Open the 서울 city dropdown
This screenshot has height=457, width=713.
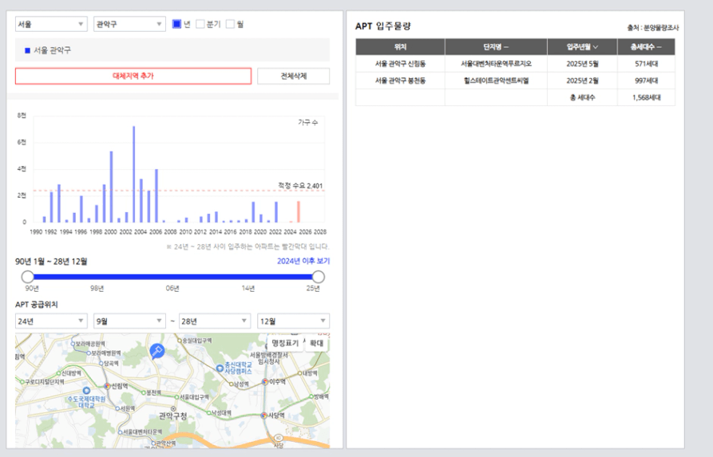tap(51, 24)
